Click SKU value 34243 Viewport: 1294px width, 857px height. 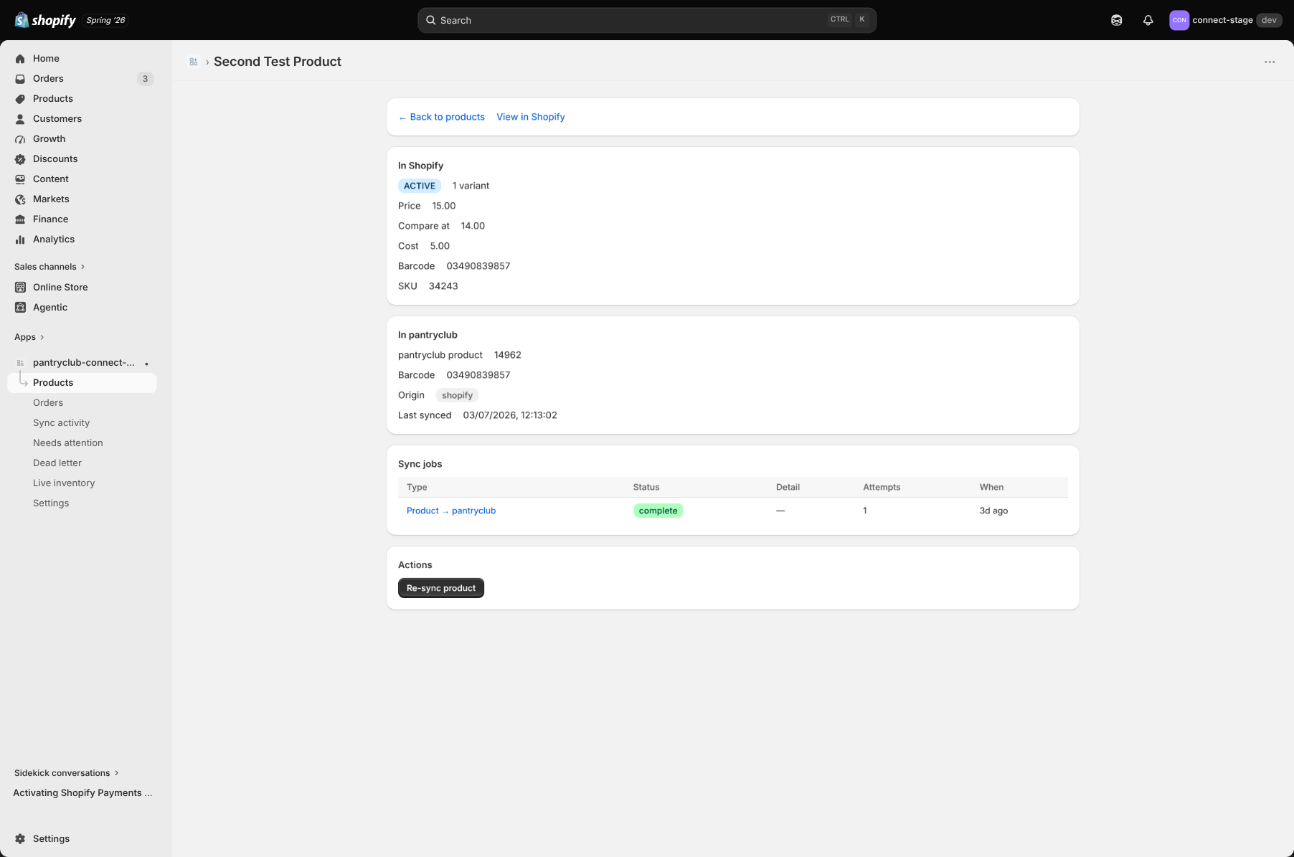click(x=443, y=286)
